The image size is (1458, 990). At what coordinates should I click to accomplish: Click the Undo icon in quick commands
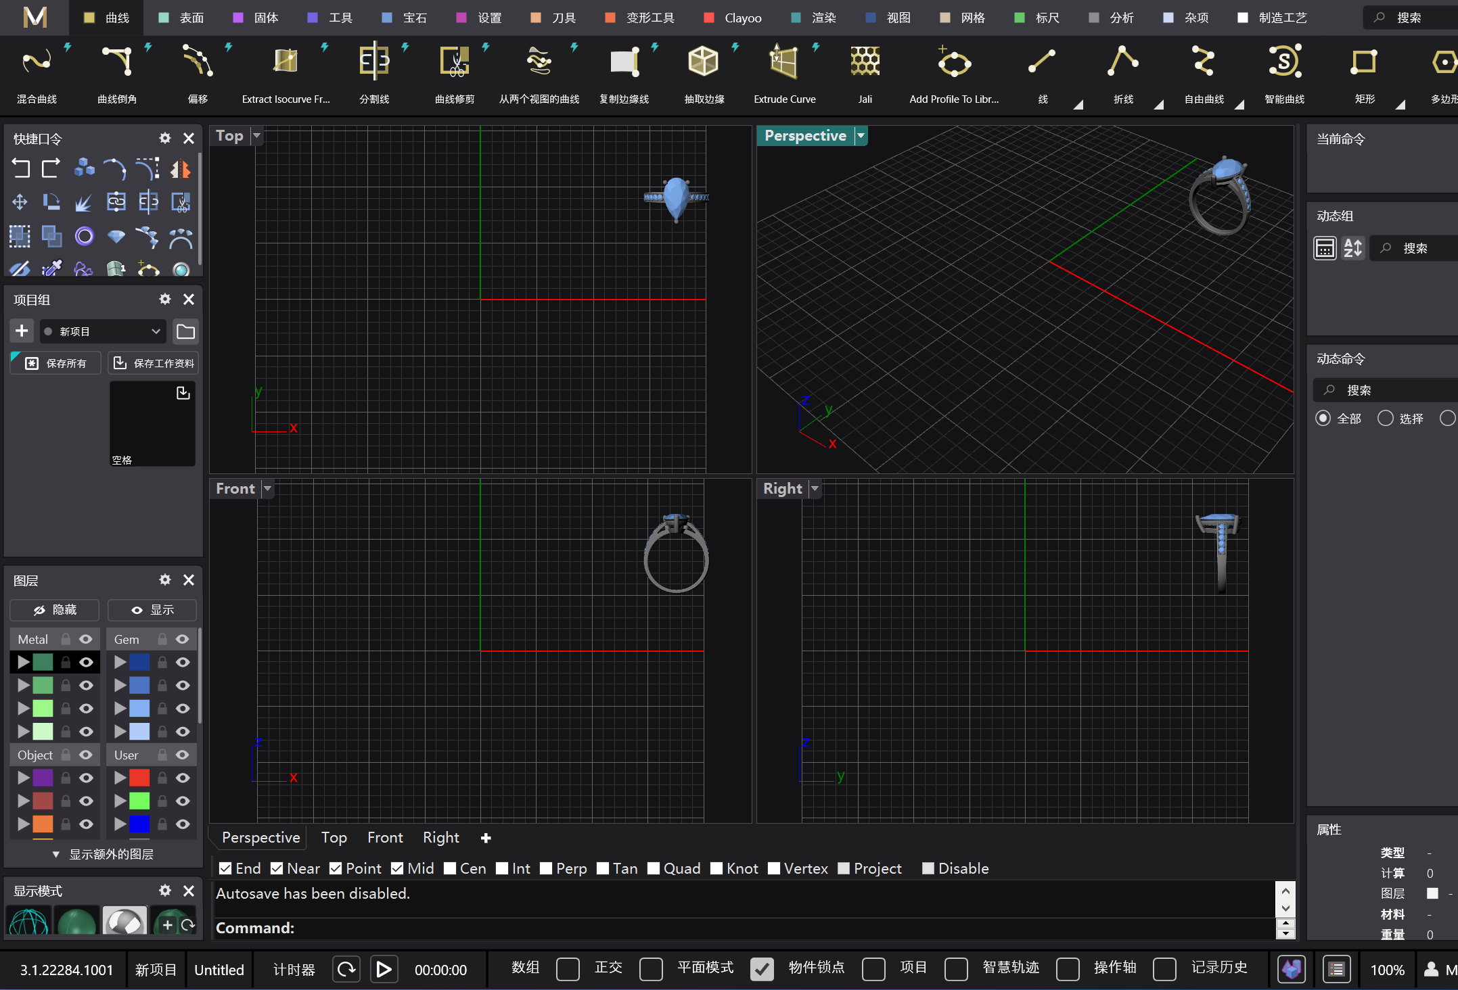pyautogui.click(x=20, y=168)
